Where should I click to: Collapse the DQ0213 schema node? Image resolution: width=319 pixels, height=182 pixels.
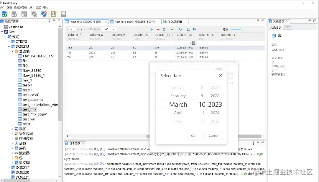[9, 47]
